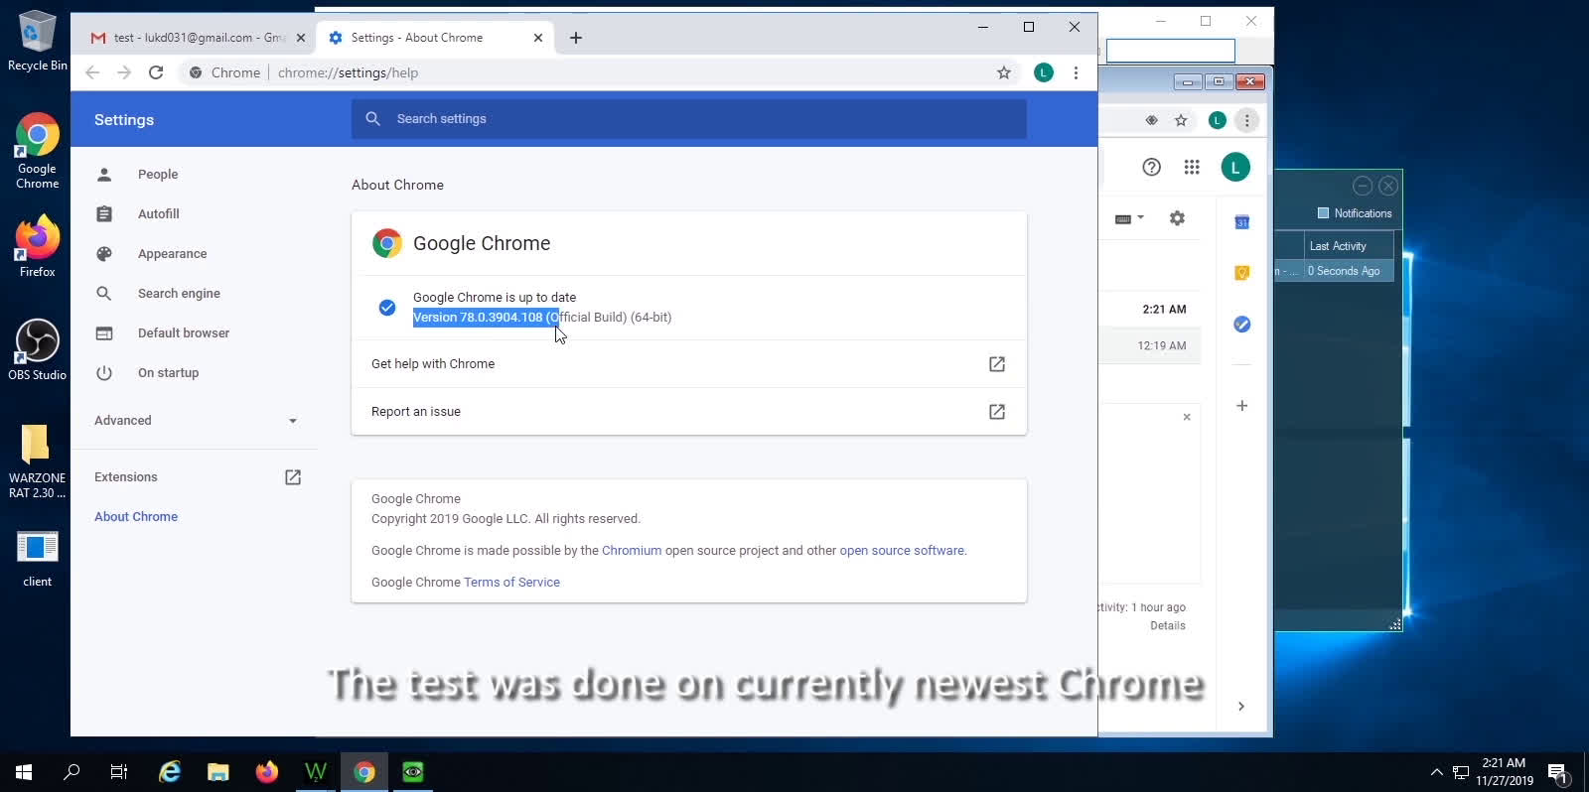Image resolution: width=1589 pixels, height=792 pixels.
Task: Open the Chrome three-dot menu
Action: click(1076, 72)
